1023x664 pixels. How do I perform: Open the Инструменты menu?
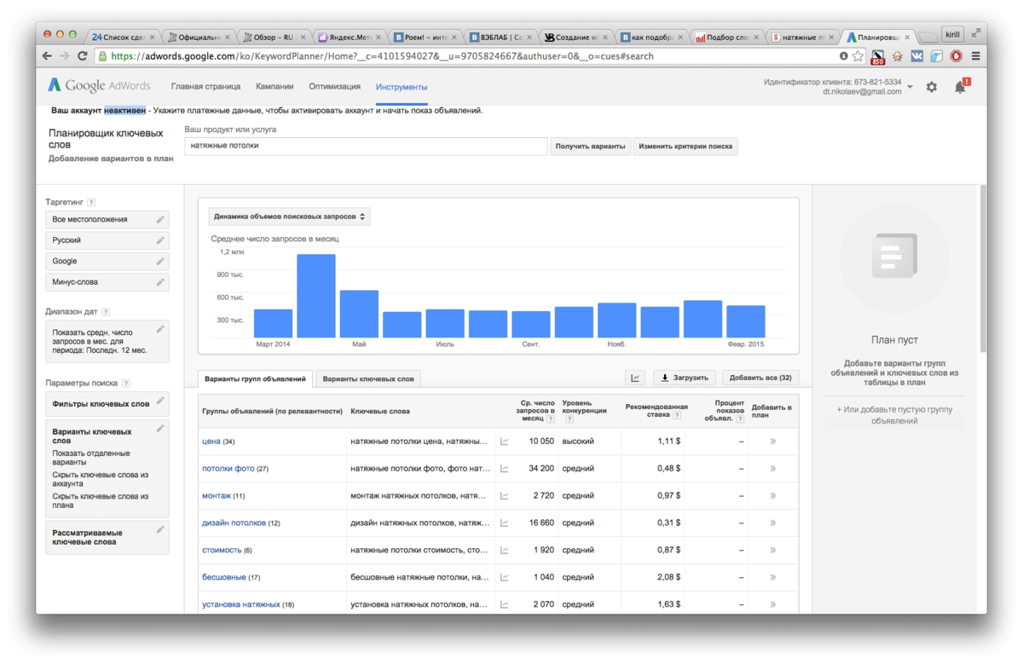pyautogui.click(x=402, y=87)
